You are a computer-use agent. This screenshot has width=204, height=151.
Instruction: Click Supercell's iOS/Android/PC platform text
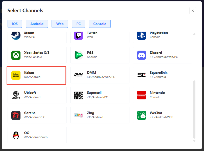97,97
